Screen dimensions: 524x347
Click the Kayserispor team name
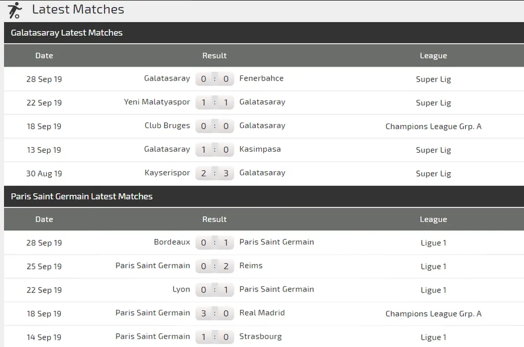(x=167, y=173)
